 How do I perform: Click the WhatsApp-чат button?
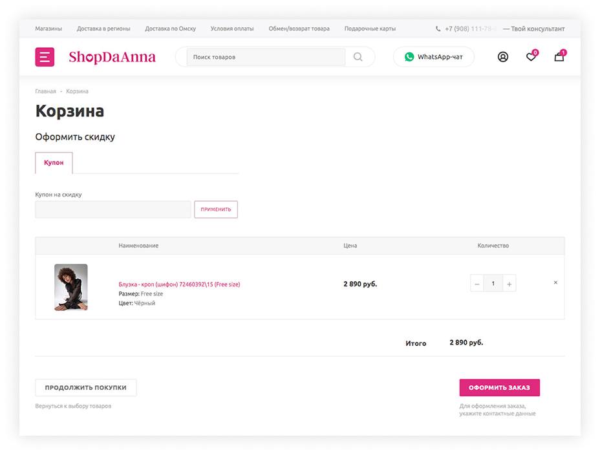434,57
